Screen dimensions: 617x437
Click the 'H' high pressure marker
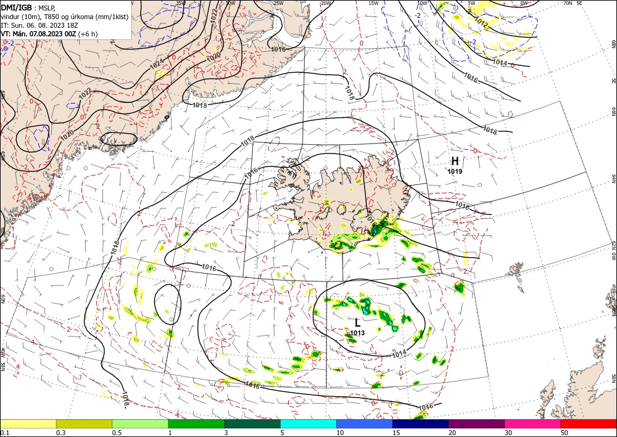[455, 161]
